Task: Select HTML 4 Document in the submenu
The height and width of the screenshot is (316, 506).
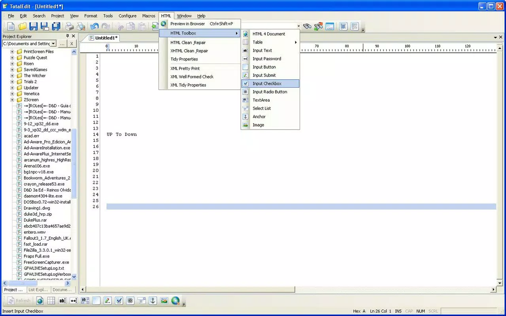Action: coord(270,34)
